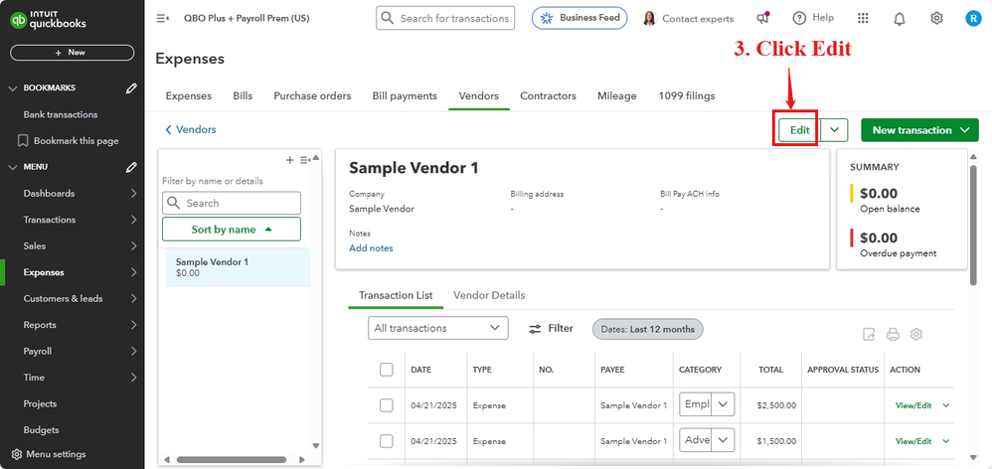This screenshot has width=992, height=469.
Task: Open the Expenses tab
Action: click(x=189, y=96)
